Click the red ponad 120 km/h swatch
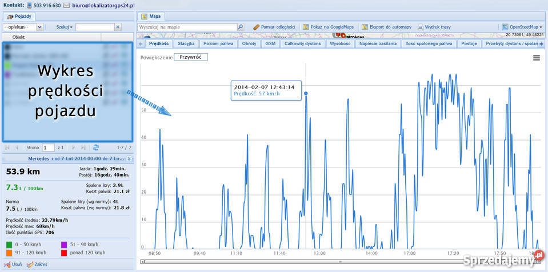The width and height of the screenshot is (548, 272). [64, 253]
